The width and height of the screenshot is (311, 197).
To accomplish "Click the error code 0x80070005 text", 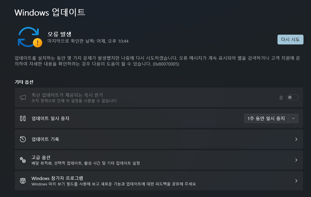I will click(x=166, y=64).
